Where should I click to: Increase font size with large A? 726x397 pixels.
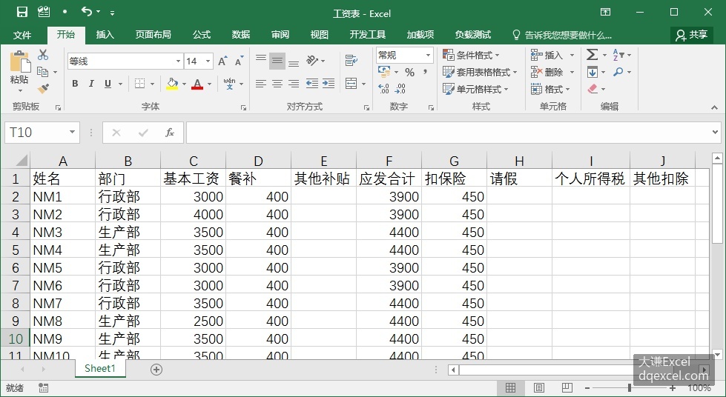222,61
